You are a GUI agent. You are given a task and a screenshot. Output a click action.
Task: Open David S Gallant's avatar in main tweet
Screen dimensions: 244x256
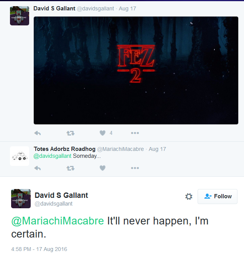pyautogui.click(x=21, y=199)
